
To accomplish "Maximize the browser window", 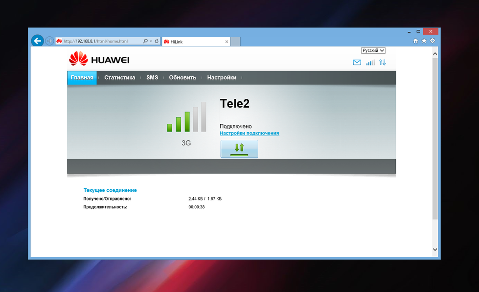I will (418, 31).
